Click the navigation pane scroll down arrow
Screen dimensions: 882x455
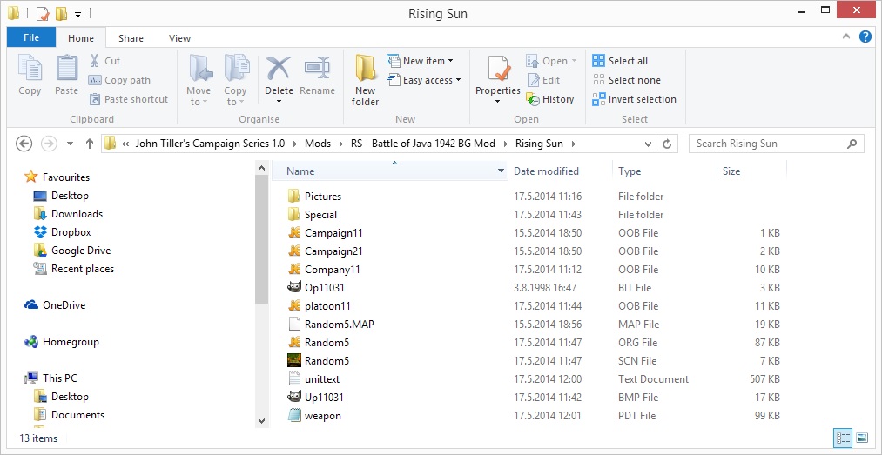pyautogui.click(x=261, y=420)
